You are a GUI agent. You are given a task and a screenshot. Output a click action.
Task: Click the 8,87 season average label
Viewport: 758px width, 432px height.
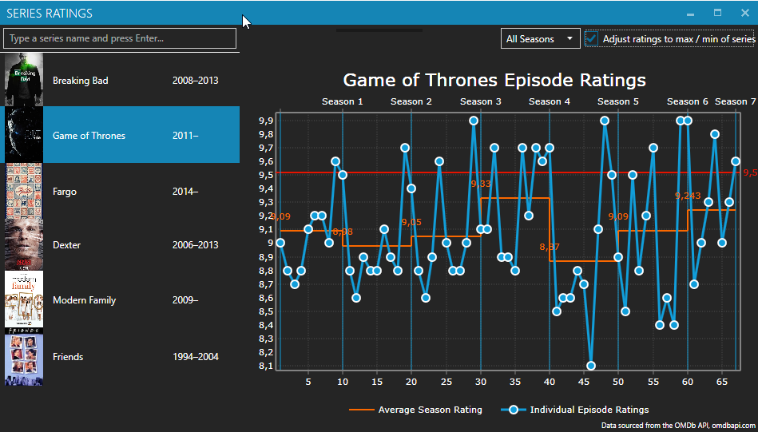click(550, 247)
